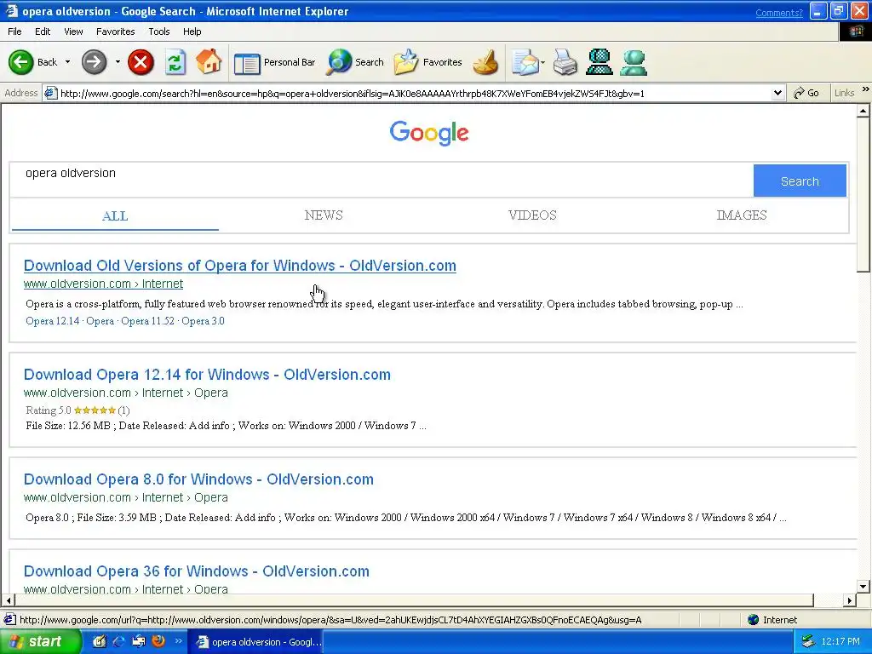Open the Help menu
This screenshot has height=654, width=872.
tap(192, 32)
